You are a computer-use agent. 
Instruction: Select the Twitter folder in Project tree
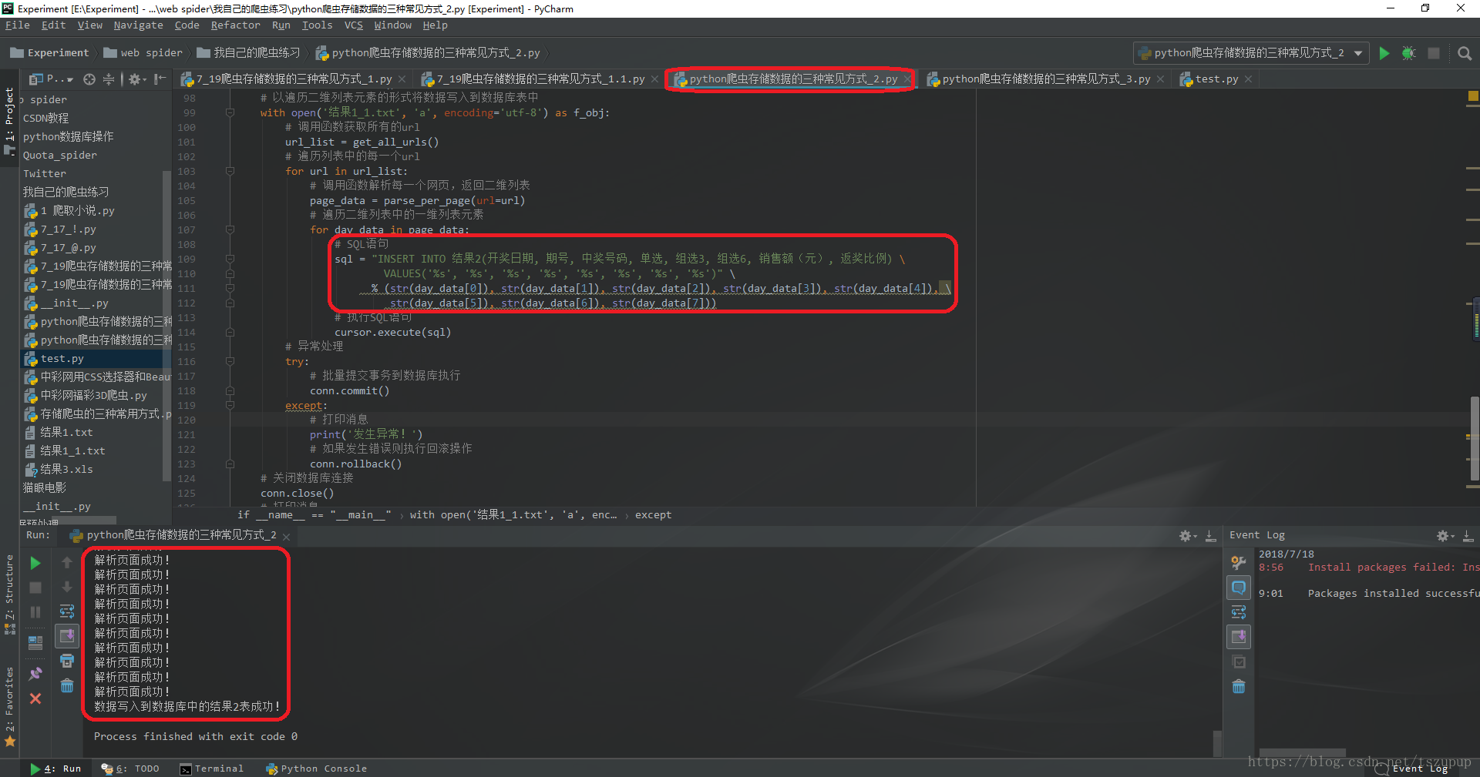pos(45,174)
